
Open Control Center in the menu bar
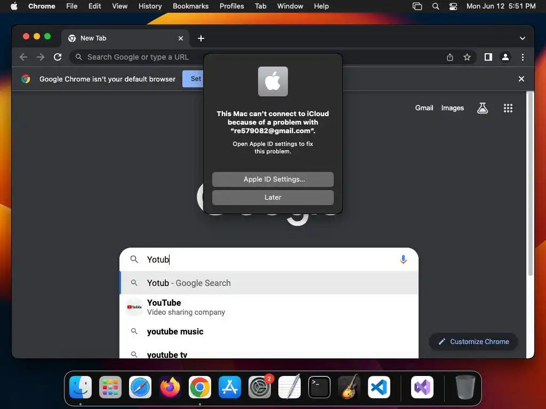tap(453, 6)
